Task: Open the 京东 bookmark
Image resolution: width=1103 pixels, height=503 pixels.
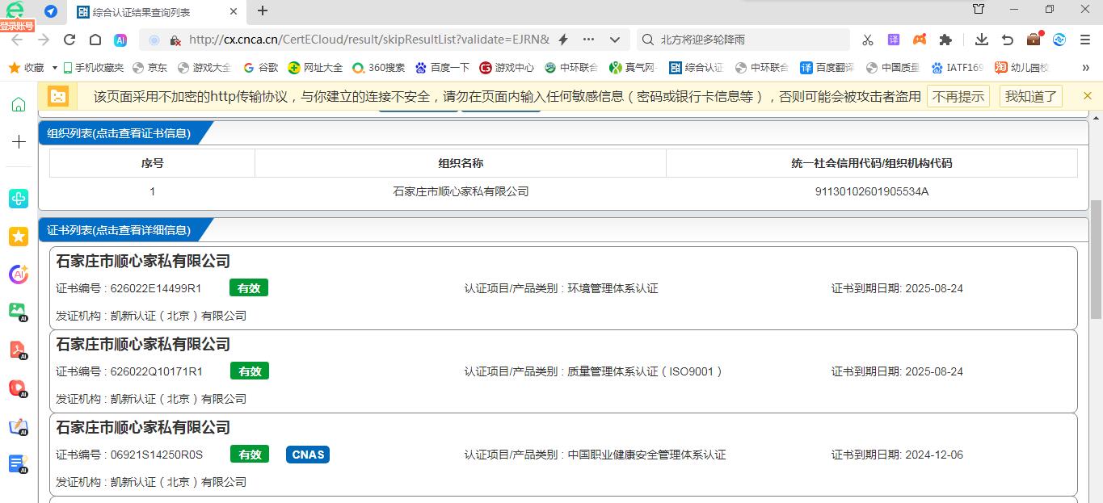Action: (150, 68)
